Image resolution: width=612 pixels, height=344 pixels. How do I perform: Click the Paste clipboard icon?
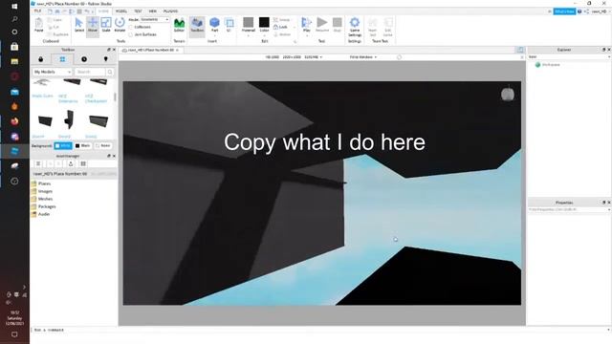click(x=38, y=25)
